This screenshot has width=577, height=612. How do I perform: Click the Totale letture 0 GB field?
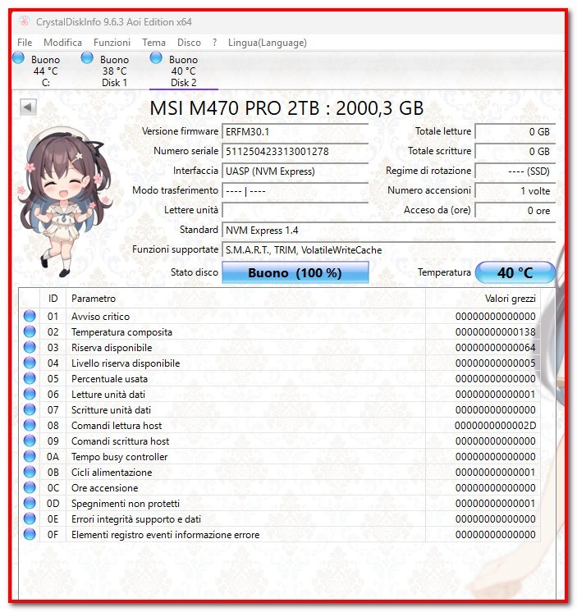click(515, 131)
